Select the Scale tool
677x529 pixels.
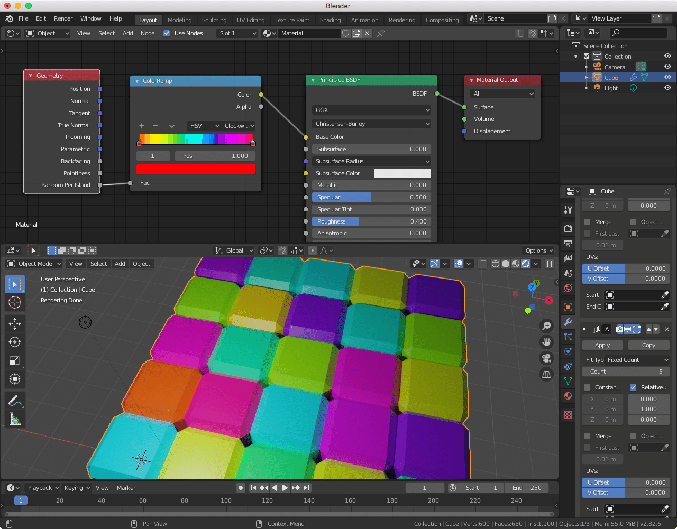click(x=14, y=360)
